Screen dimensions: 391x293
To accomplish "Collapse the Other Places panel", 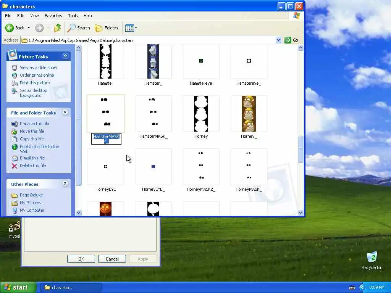I will click(x=65, y=184).
